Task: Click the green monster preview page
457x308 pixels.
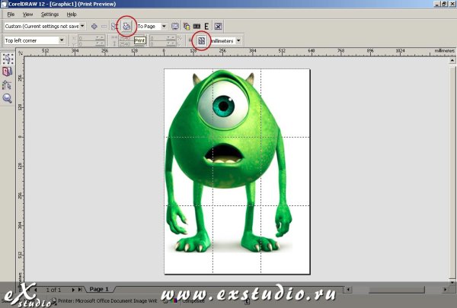Action: pos(237,171)
